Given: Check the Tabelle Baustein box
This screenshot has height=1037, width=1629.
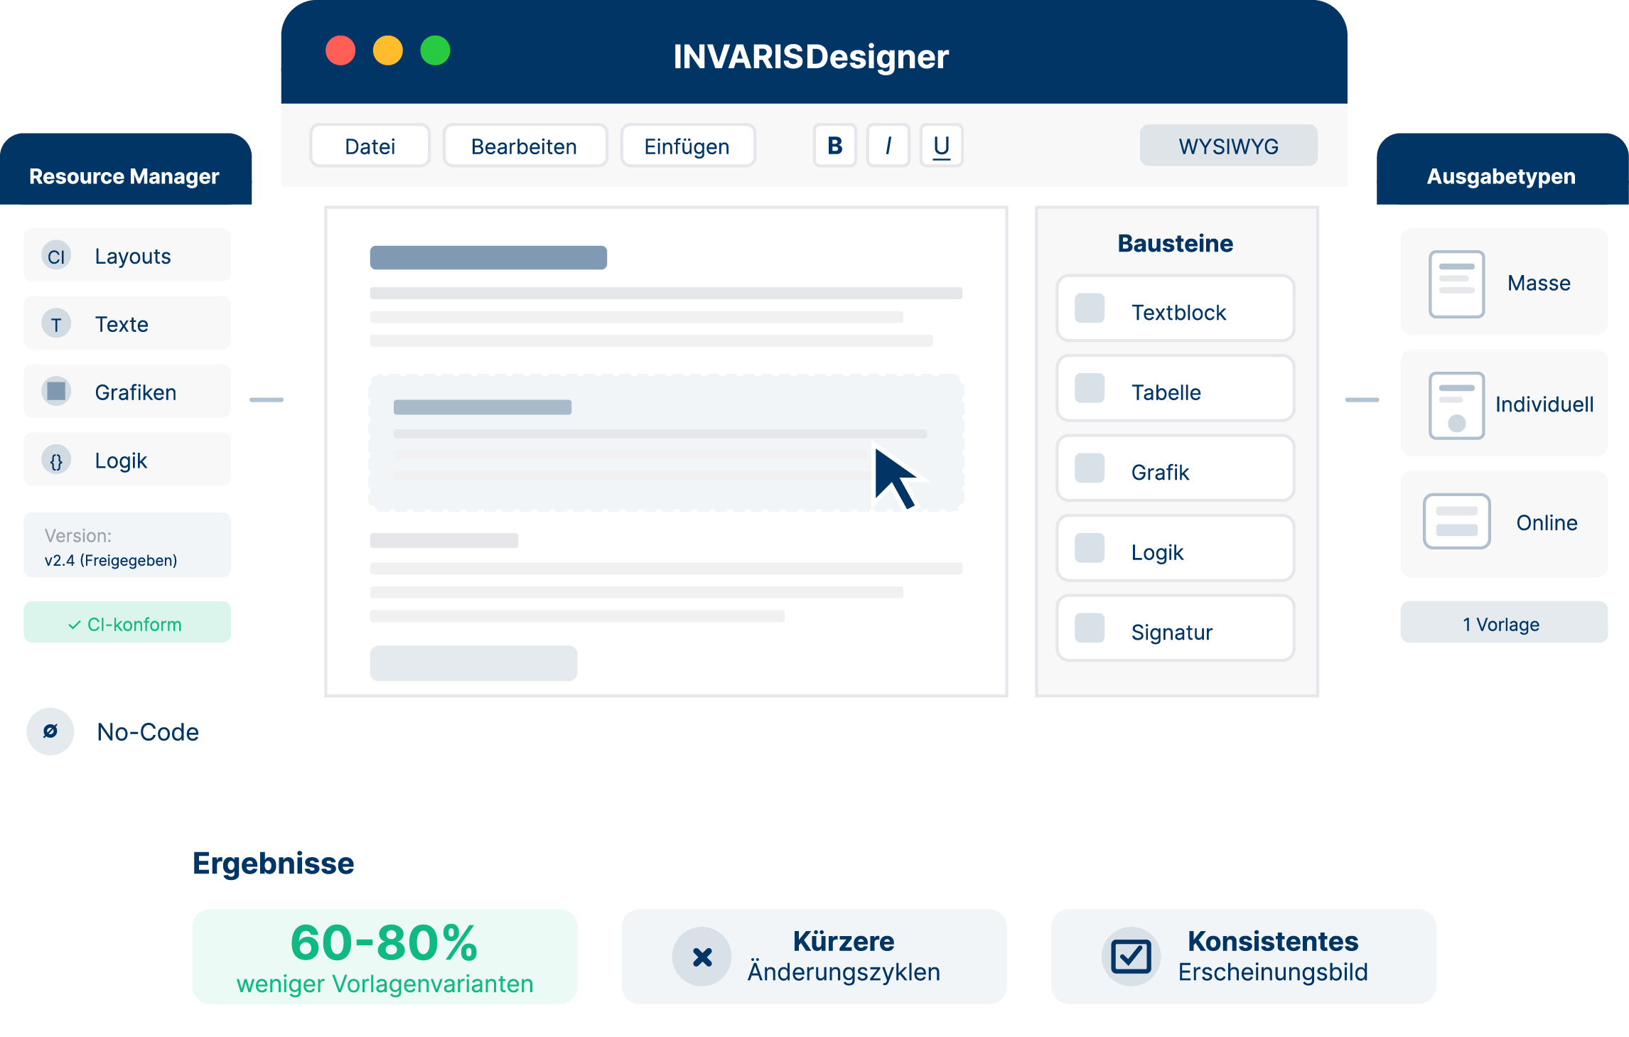Looking at the screenshot, I should point(1089,389).
